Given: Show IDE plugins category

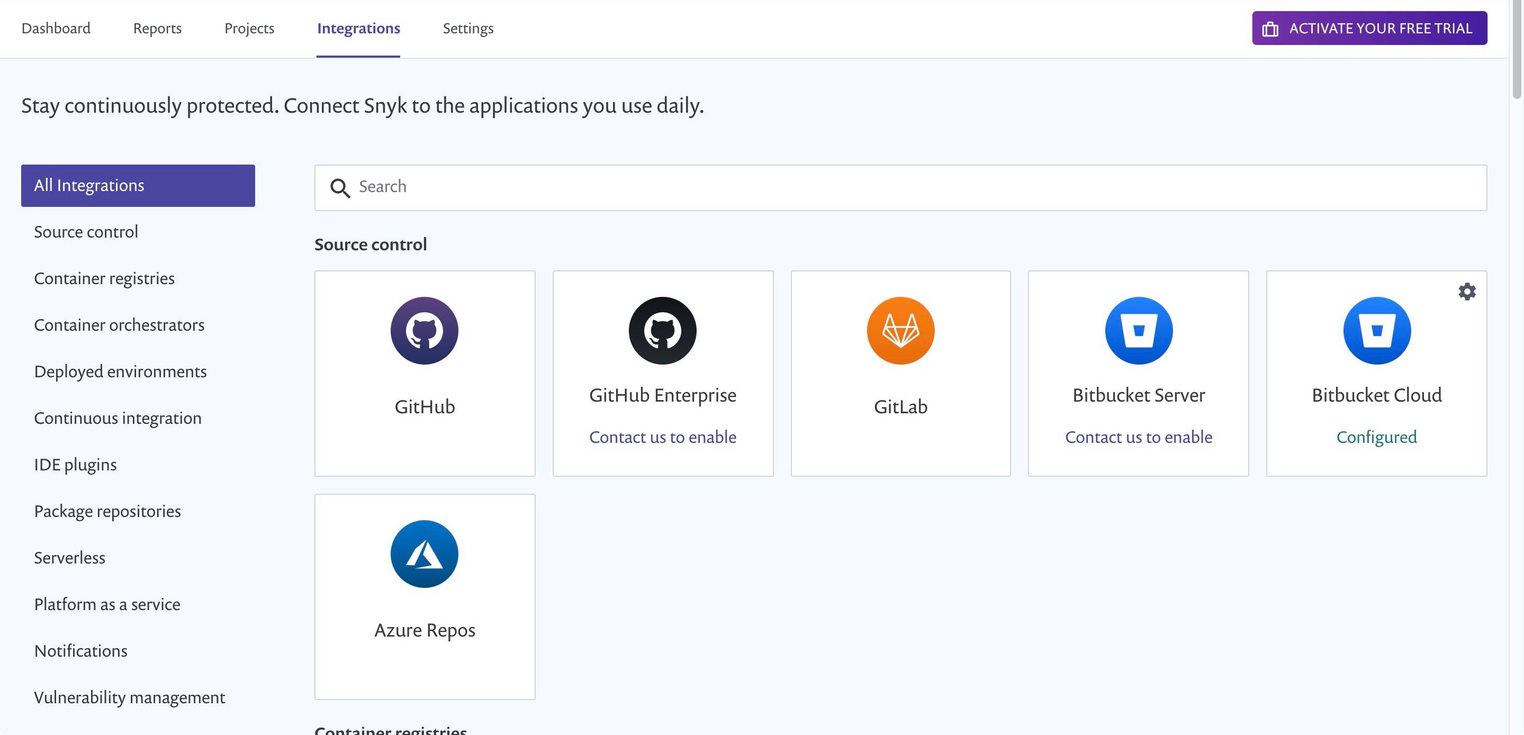Looking at the screenshot, I should point(75,465).
